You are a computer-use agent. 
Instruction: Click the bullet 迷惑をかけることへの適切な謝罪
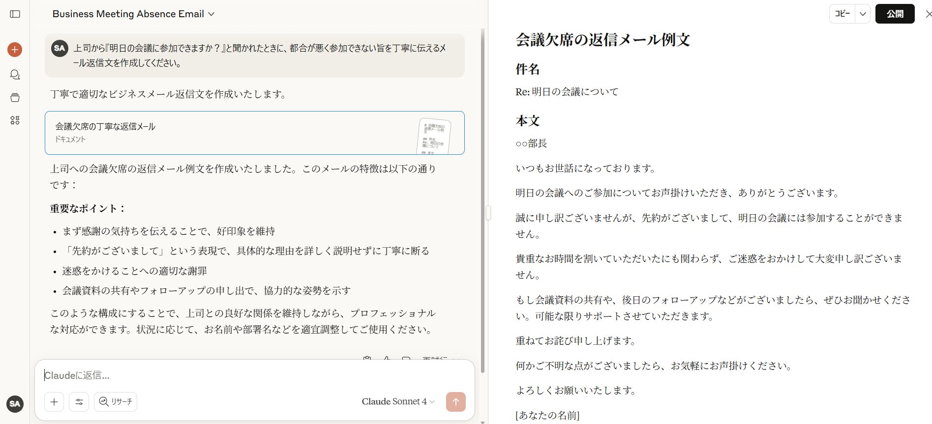point(135,271)
